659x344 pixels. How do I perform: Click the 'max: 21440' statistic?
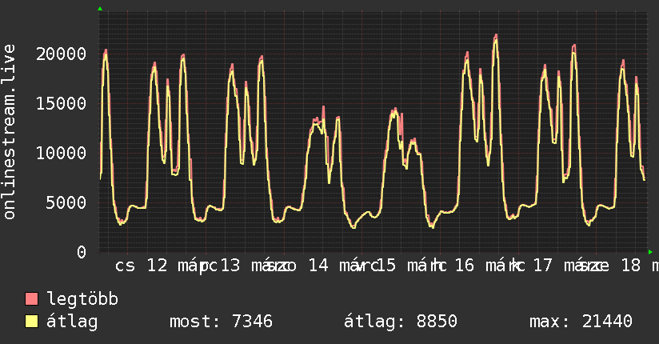pyautogui.click(x=581, y=322)
